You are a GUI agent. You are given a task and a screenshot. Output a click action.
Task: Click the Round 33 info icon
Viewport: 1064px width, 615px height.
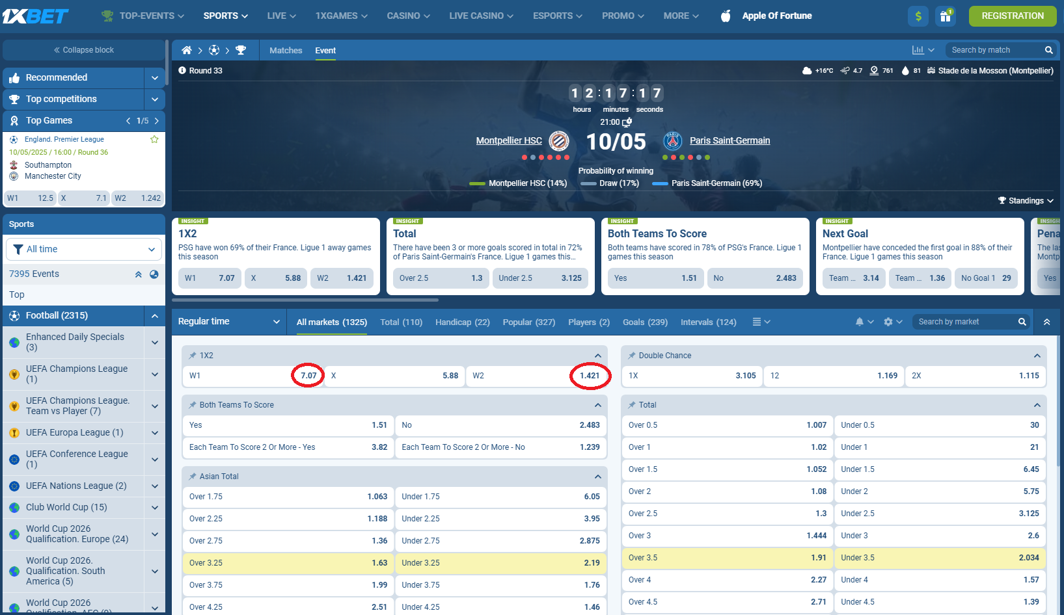[x=182, y=70]
